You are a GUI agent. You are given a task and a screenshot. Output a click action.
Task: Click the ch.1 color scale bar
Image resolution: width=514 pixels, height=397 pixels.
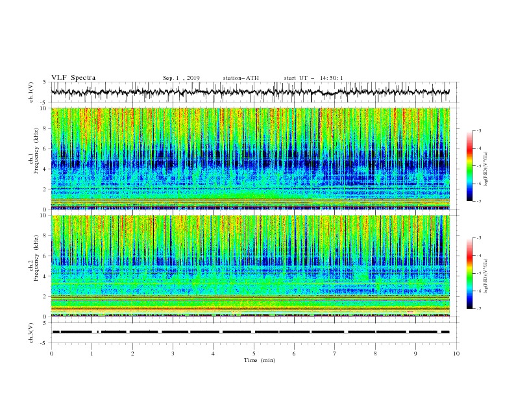470,166
